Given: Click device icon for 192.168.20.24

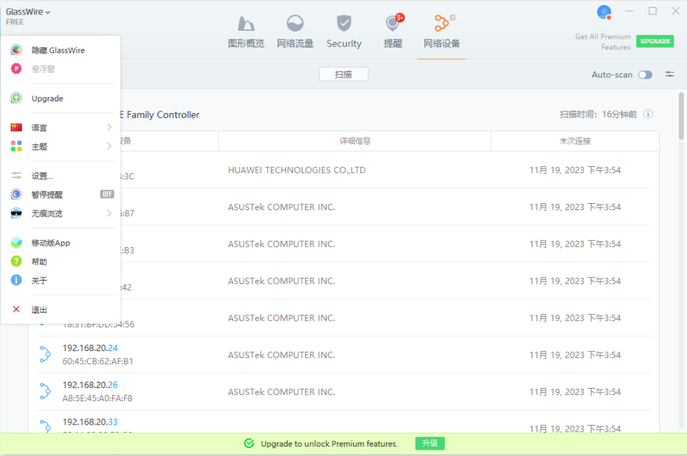Looking at the screenshot, I should point(45,355).
